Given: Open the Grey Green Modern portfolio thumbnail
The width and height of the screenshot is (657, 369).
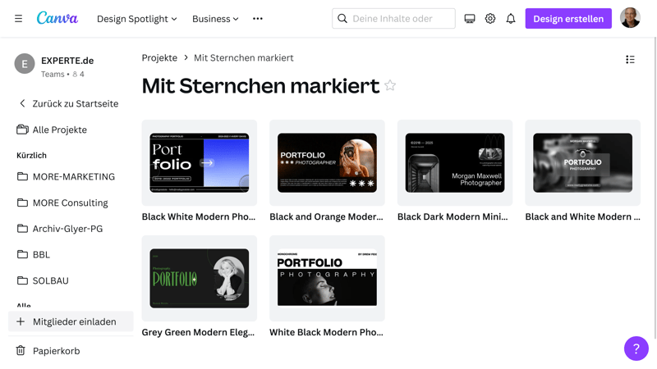Looking at the screenshot, I should pyautogui.click(x=200, y=278).
